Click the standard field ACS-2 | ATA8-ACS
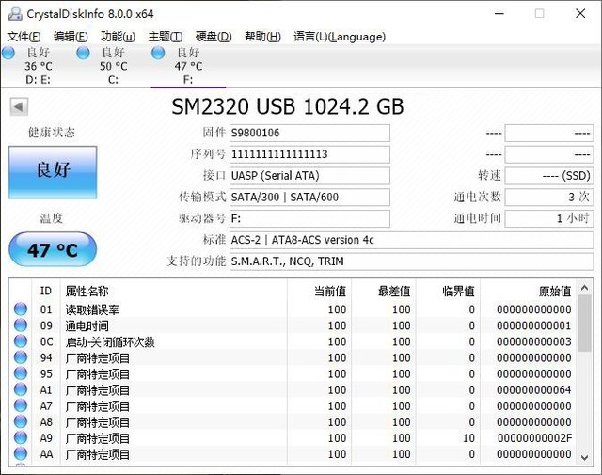 pos(412,240)
